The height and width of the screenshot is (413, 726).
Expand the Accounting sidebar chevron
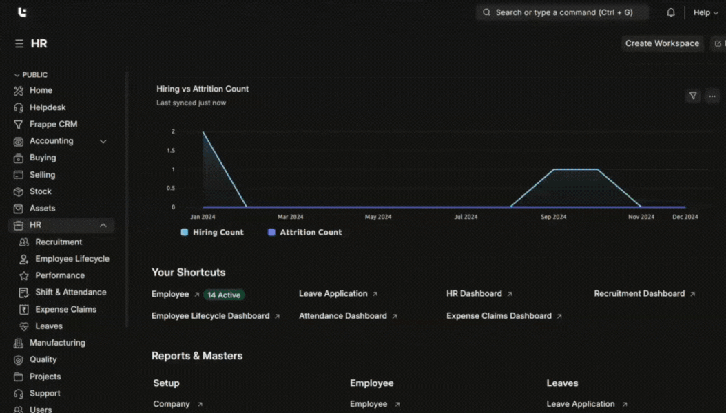103,141
